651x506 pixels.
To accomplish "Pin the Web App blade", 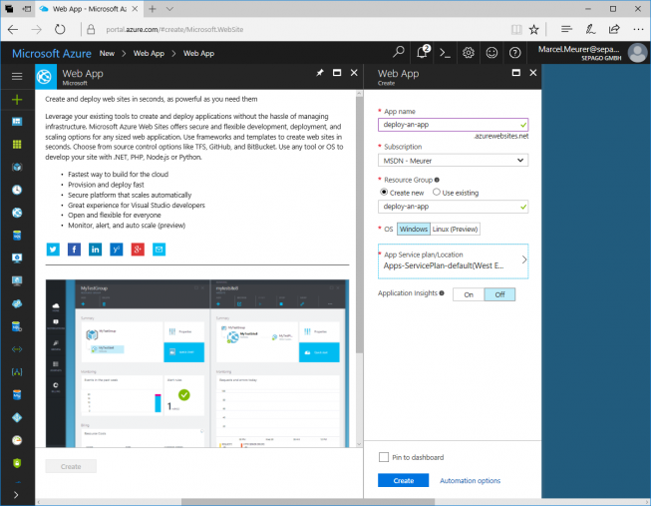I will click(x=320, y=73).
